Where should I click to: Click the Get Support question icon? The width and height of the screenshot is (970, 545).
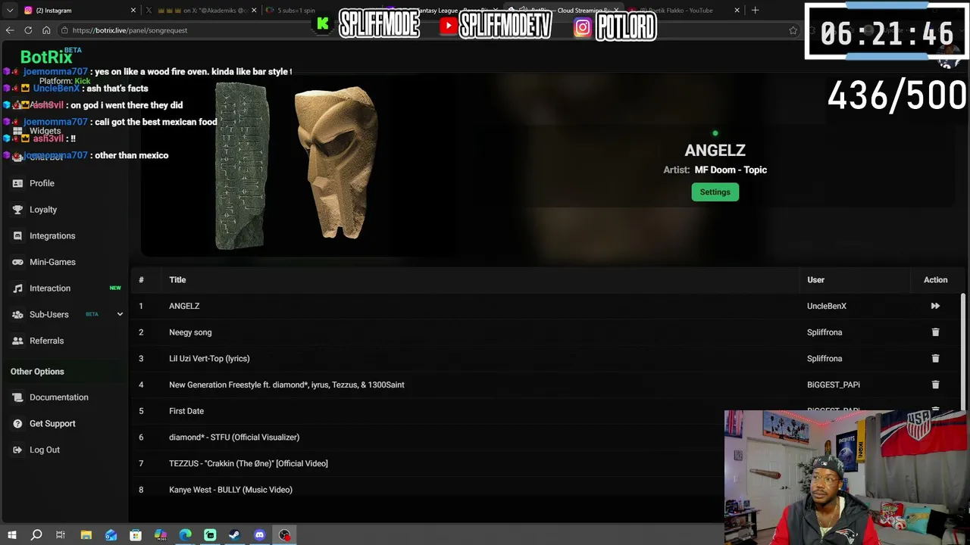point(17,423)
